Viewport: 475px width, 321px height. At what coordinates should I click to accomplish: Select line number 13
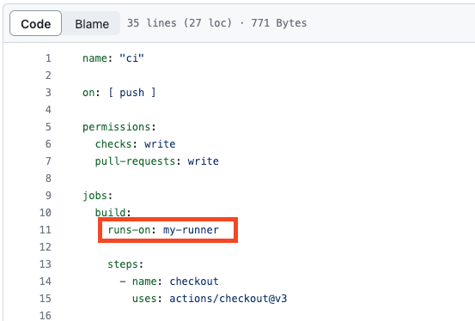[x=46, y=264]
